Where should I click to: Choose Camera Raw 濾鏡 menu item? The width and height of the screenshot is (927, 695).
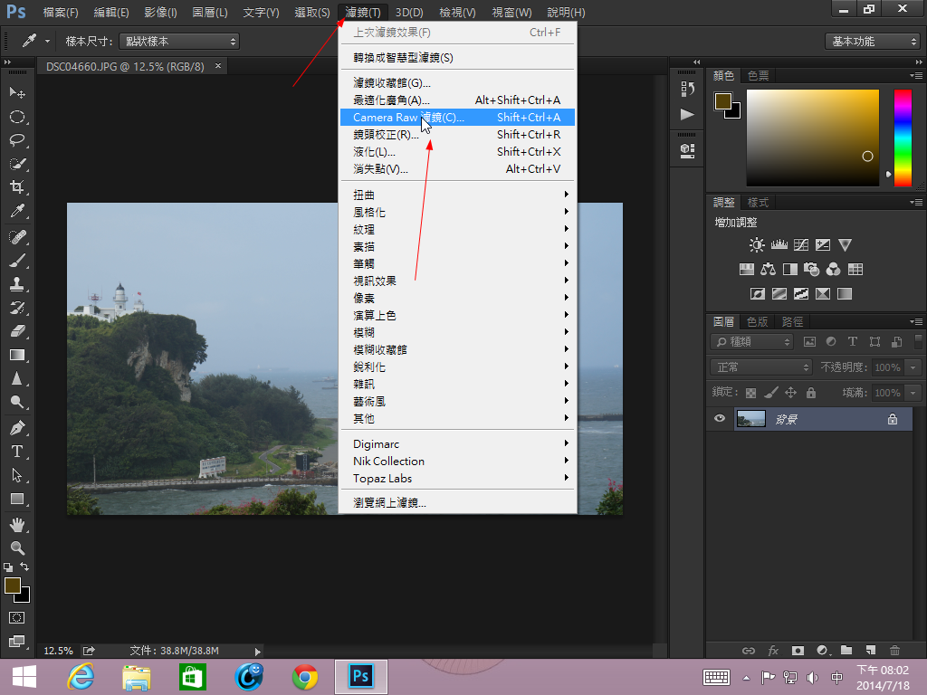click(457, 117)
